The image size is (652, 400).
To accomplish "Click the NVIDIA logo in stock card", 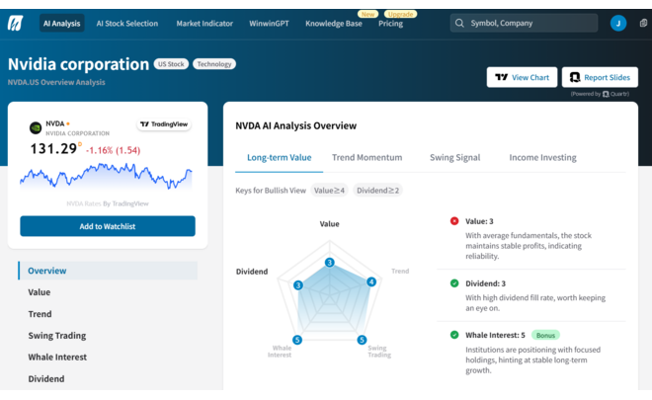I will click(36, 127).
